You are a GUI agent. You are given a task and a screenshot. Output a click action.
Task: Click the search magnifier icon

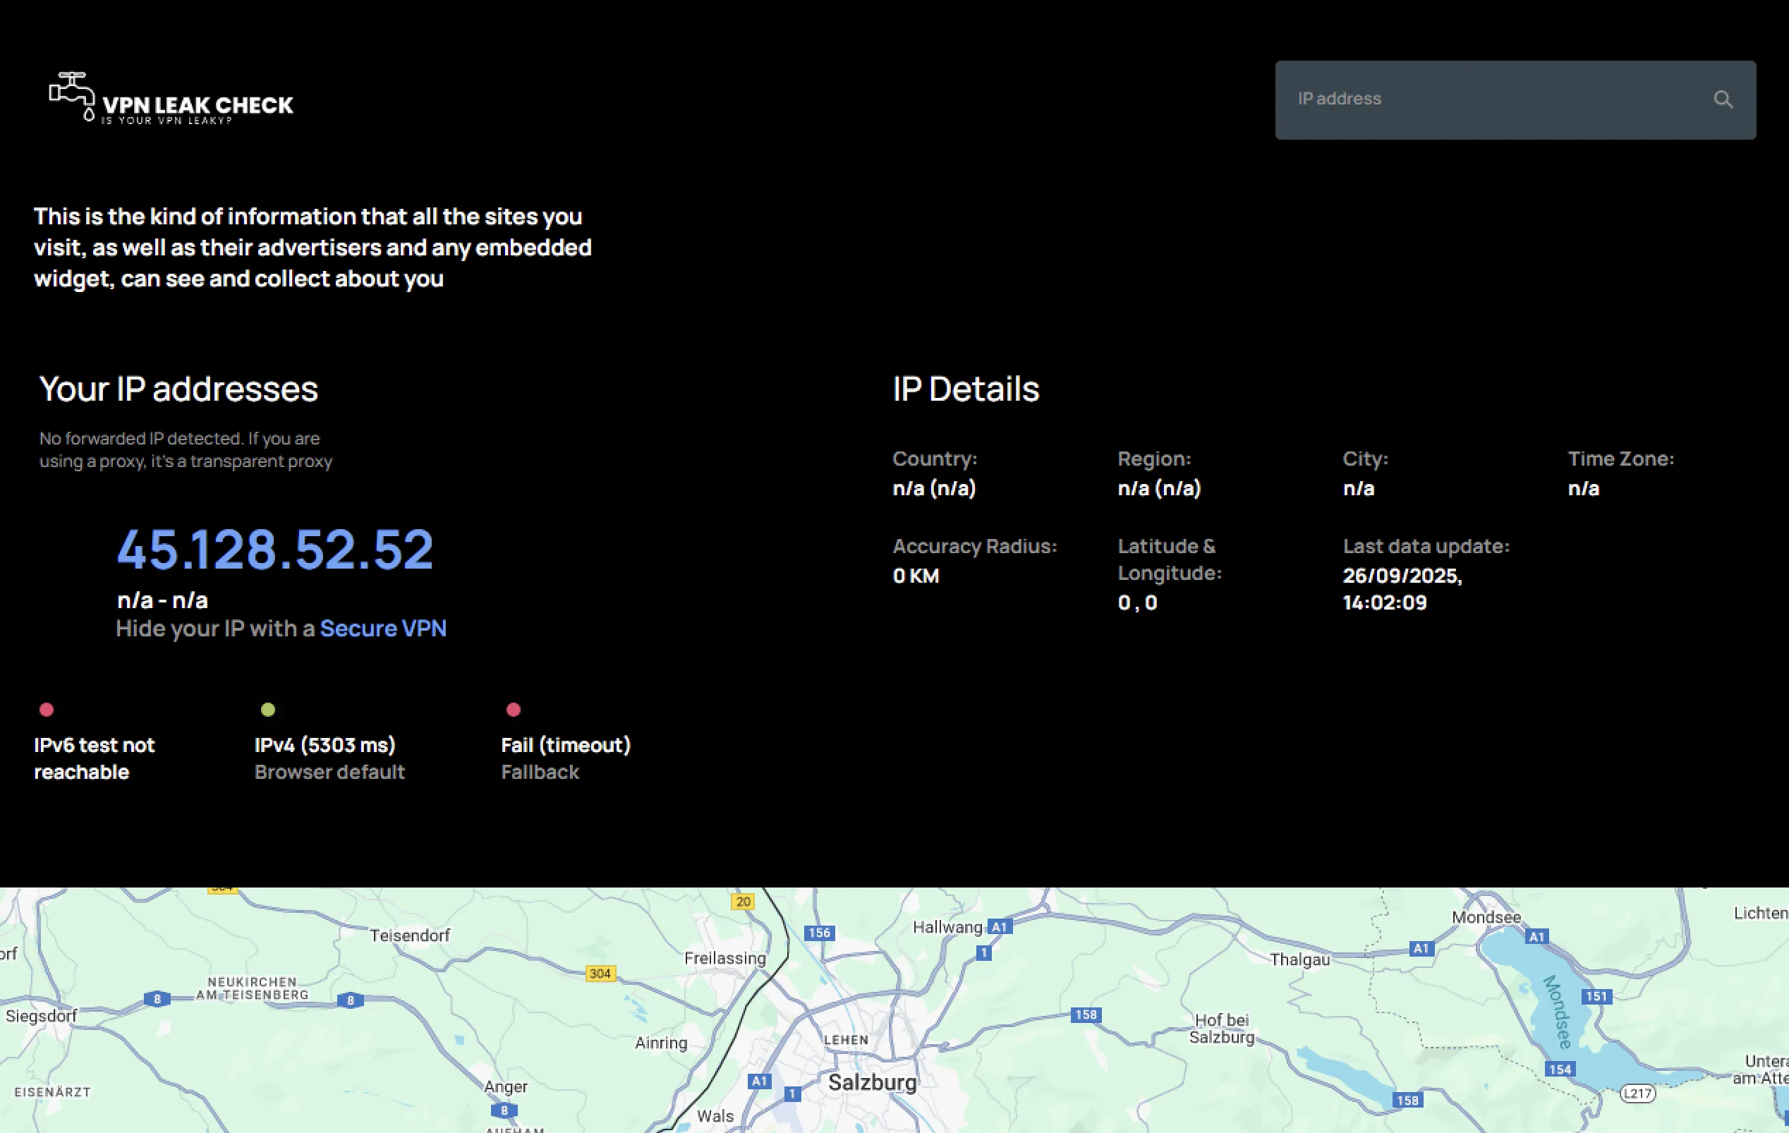[1723, 99]
